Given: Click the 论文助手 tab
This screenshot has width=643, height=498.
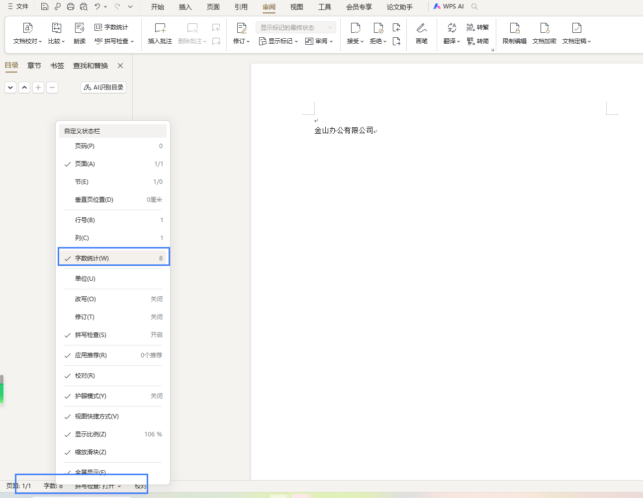Looking at the screenshot, I should 400,7.
